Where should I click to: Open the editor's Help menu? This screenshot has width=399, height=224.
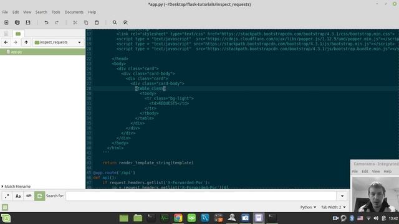92,12
